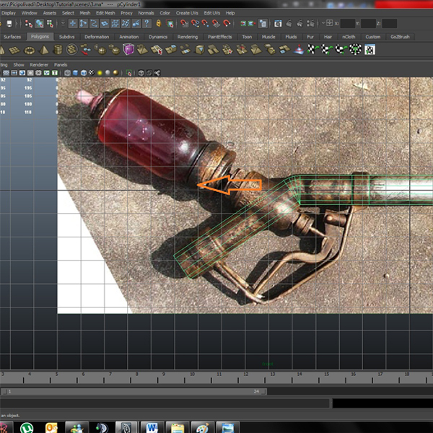Open the Mesh menu
Viewport: 433px width, 433px height.
[x=84, y=13]
